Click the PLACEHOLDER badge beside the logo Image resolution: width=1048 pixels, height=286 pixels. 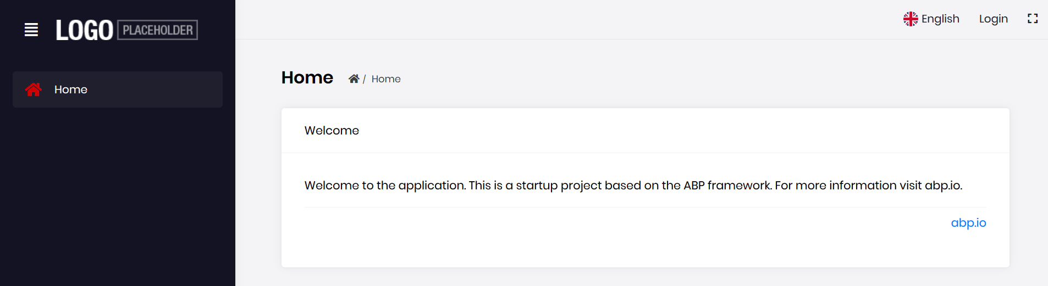click(x=158, y=30)
